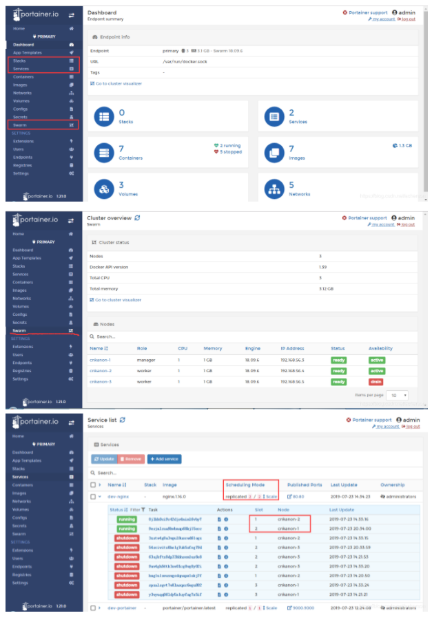Open the Containers tile icon on Dashboard

[x=103, y=151]
